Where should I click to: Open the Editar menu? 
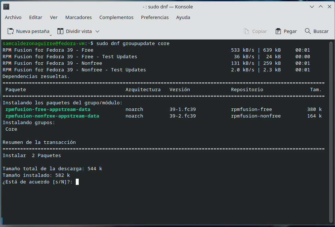[36, 17]
